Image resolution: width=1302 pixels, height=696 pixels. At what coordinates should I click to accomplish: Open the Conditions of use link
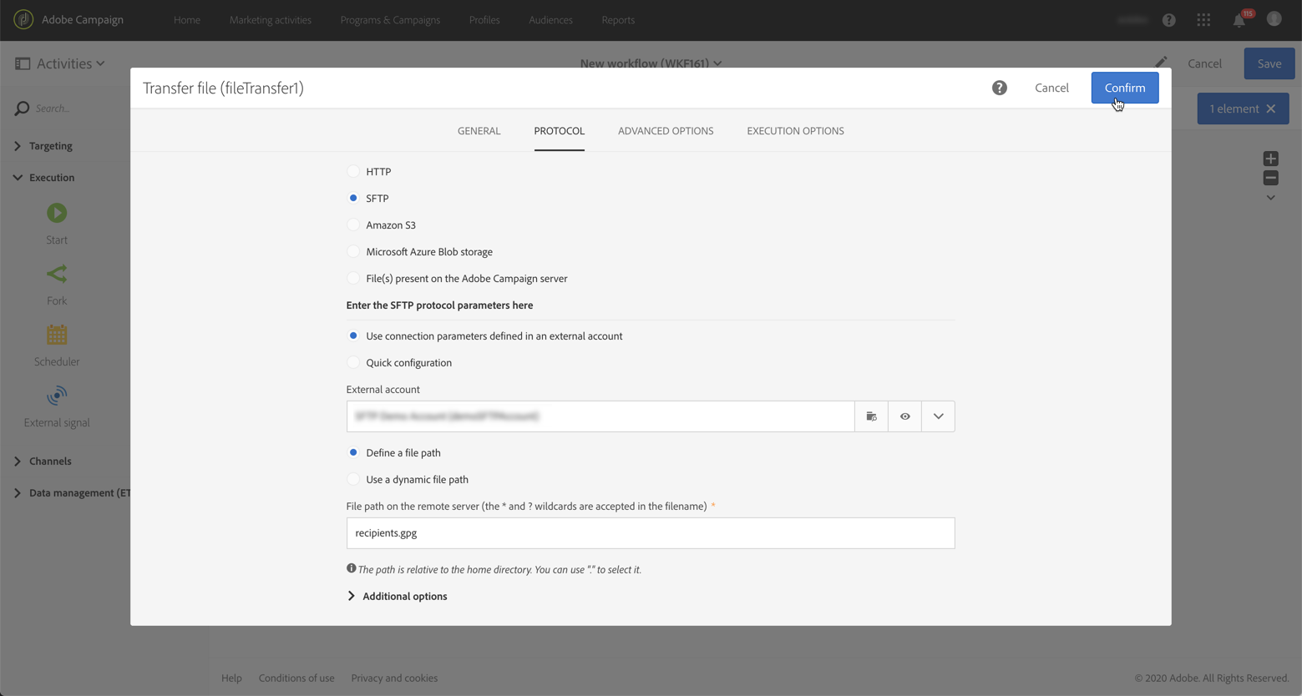[x=296, y=678]
